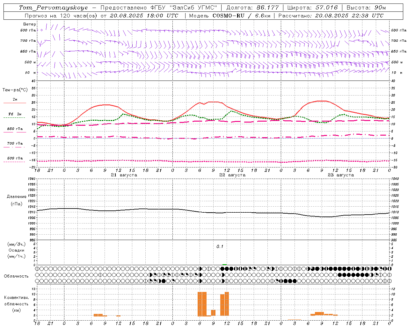This screenshot has height=326, width=408.
Task: Click the orange convective bar at 12h 22 августа
Action: (227, 304)
